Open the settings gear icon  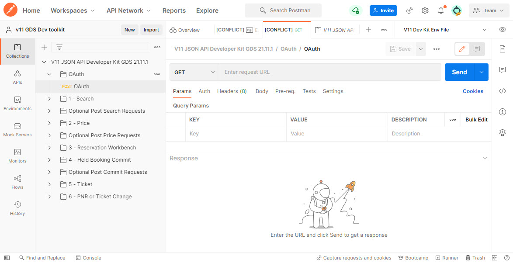(425, 10)
